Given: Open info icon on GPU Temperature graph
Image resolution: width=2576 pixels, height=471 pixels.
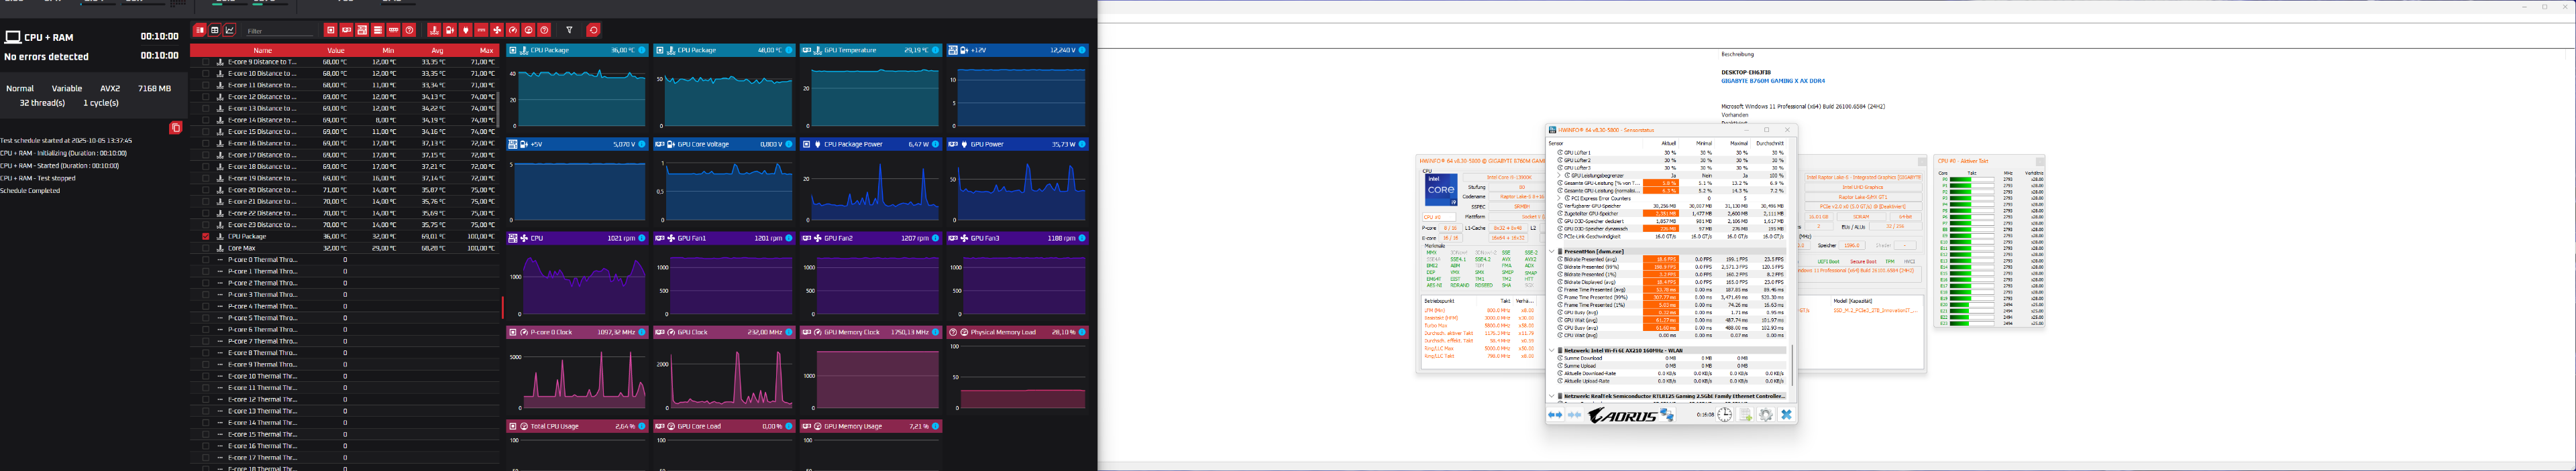Looking at the screenshot, I should 936,50.
